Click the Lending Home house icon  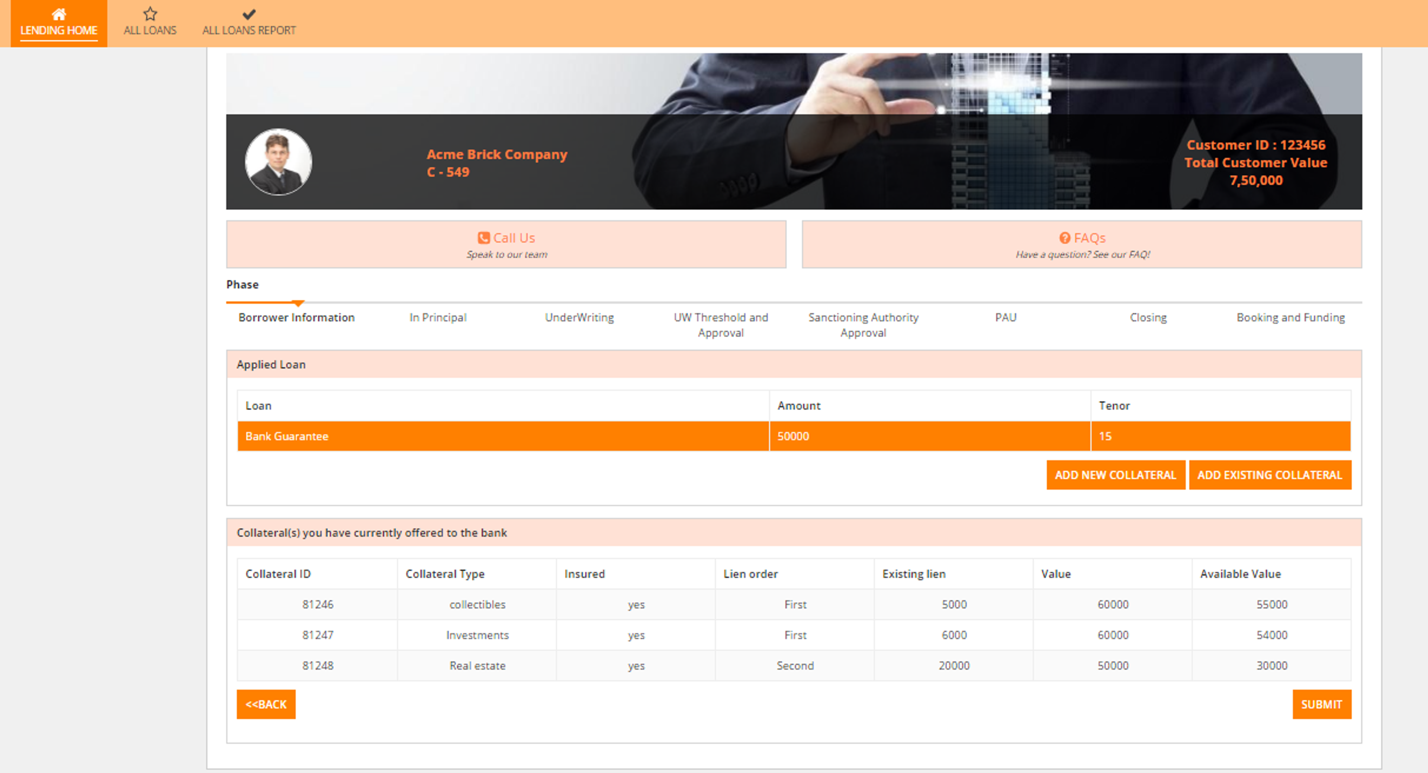coord(59,14)
